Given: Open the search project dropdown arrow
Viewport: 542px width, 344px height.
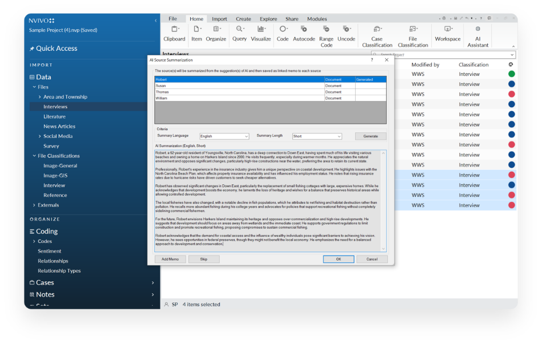Looking at the screenshot, I should [x=512, y=55].
